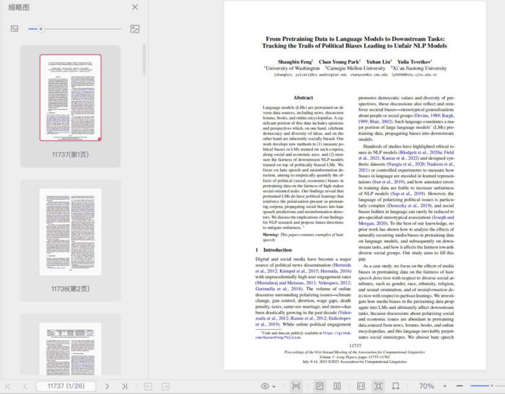The height and width of the screenshot is (394, 505).
Task: Go to first page button
Action: [8, 386]
